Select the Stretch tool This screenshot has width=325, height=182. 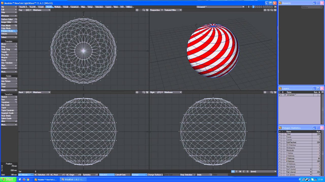[x=9, y=97]
